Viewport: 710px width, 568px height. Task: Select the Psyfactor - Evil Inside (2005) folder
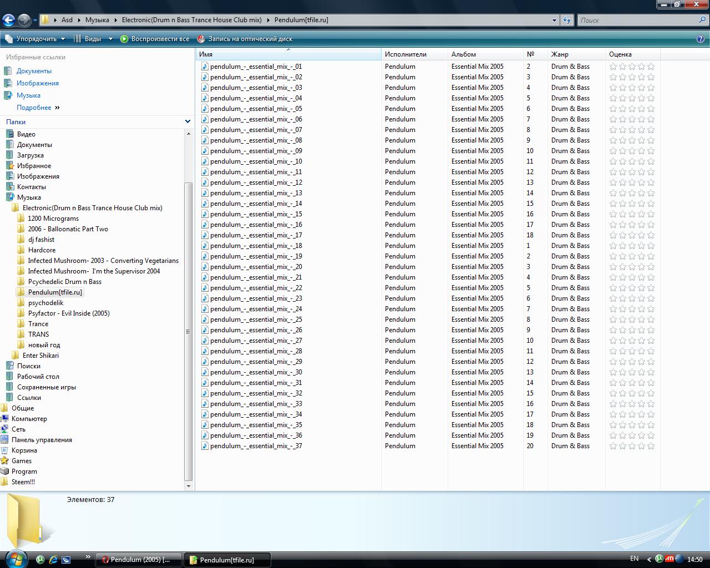(x=69, y=313)
